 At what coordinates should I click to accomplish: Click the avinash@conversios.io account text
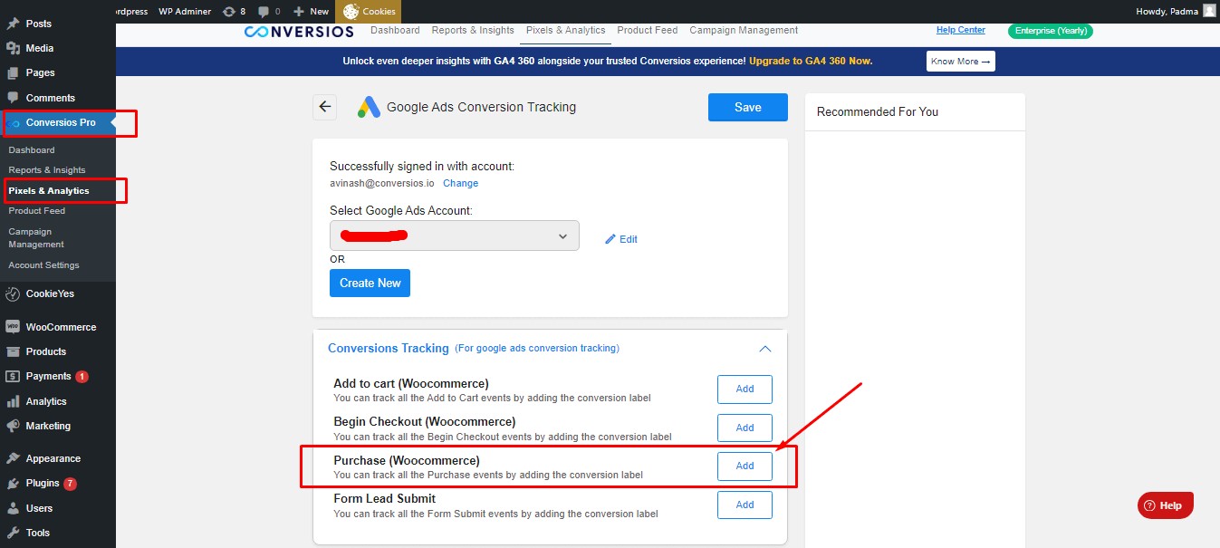[x=382, y=183]
